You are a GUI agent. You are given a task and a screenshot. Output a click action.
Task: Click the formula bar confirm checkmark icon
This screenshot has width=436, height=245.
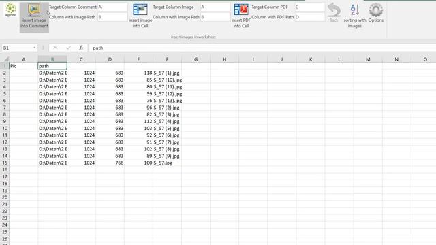click(x=68, y=48)
